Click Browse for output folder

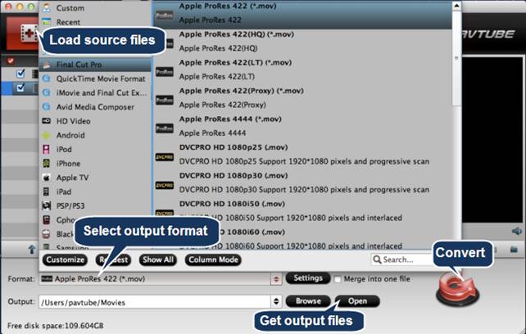click(308, 301)
